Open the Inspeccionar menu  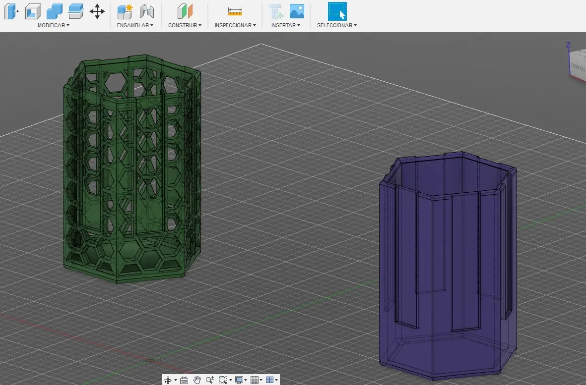click(234, 25)
